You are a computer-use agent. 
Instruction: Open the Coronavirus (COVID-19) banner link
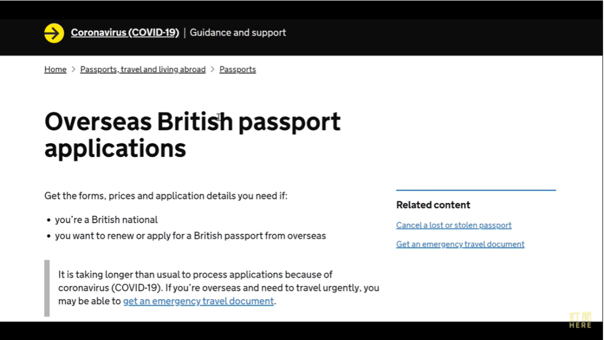pyautogui.click(x=125, y=33)
